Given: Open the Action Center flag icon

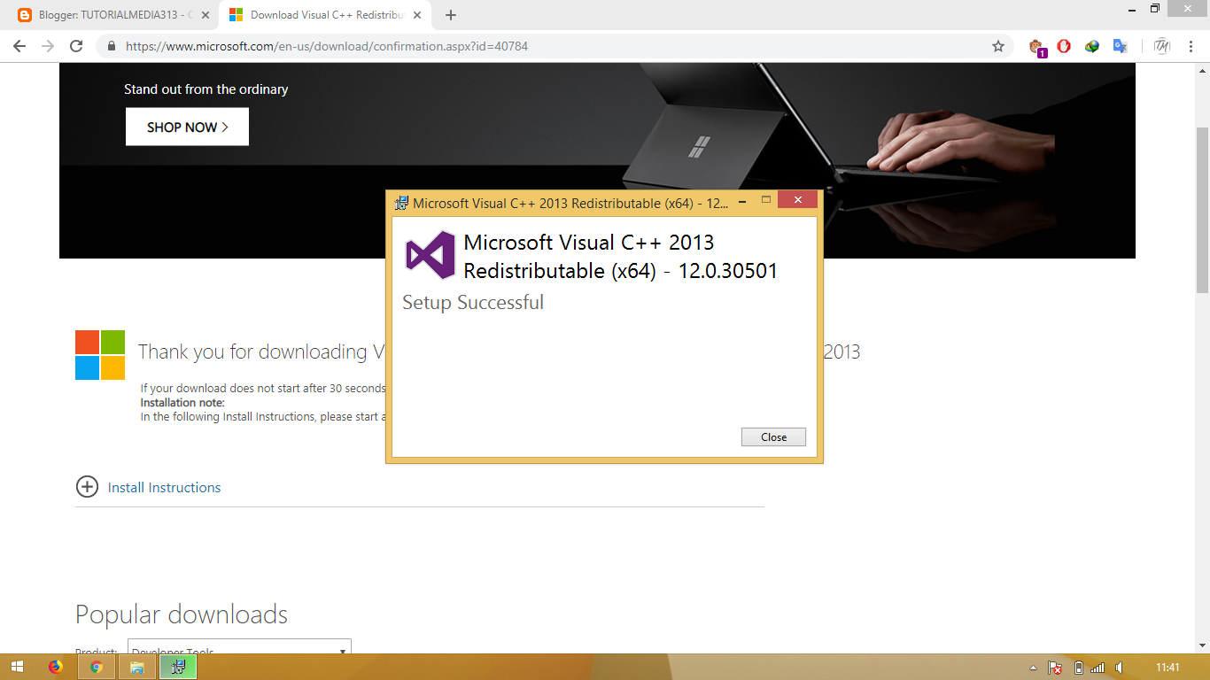Looking at the screenshot, I should [1055, 668].
